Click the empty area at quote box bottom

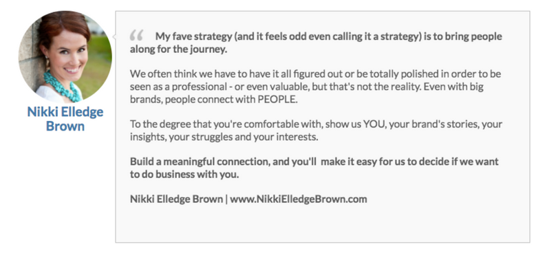click(x=323, y=225)
